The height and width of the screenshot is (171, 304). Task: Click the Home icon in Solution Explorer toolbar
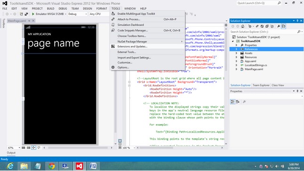click(242, 26)
